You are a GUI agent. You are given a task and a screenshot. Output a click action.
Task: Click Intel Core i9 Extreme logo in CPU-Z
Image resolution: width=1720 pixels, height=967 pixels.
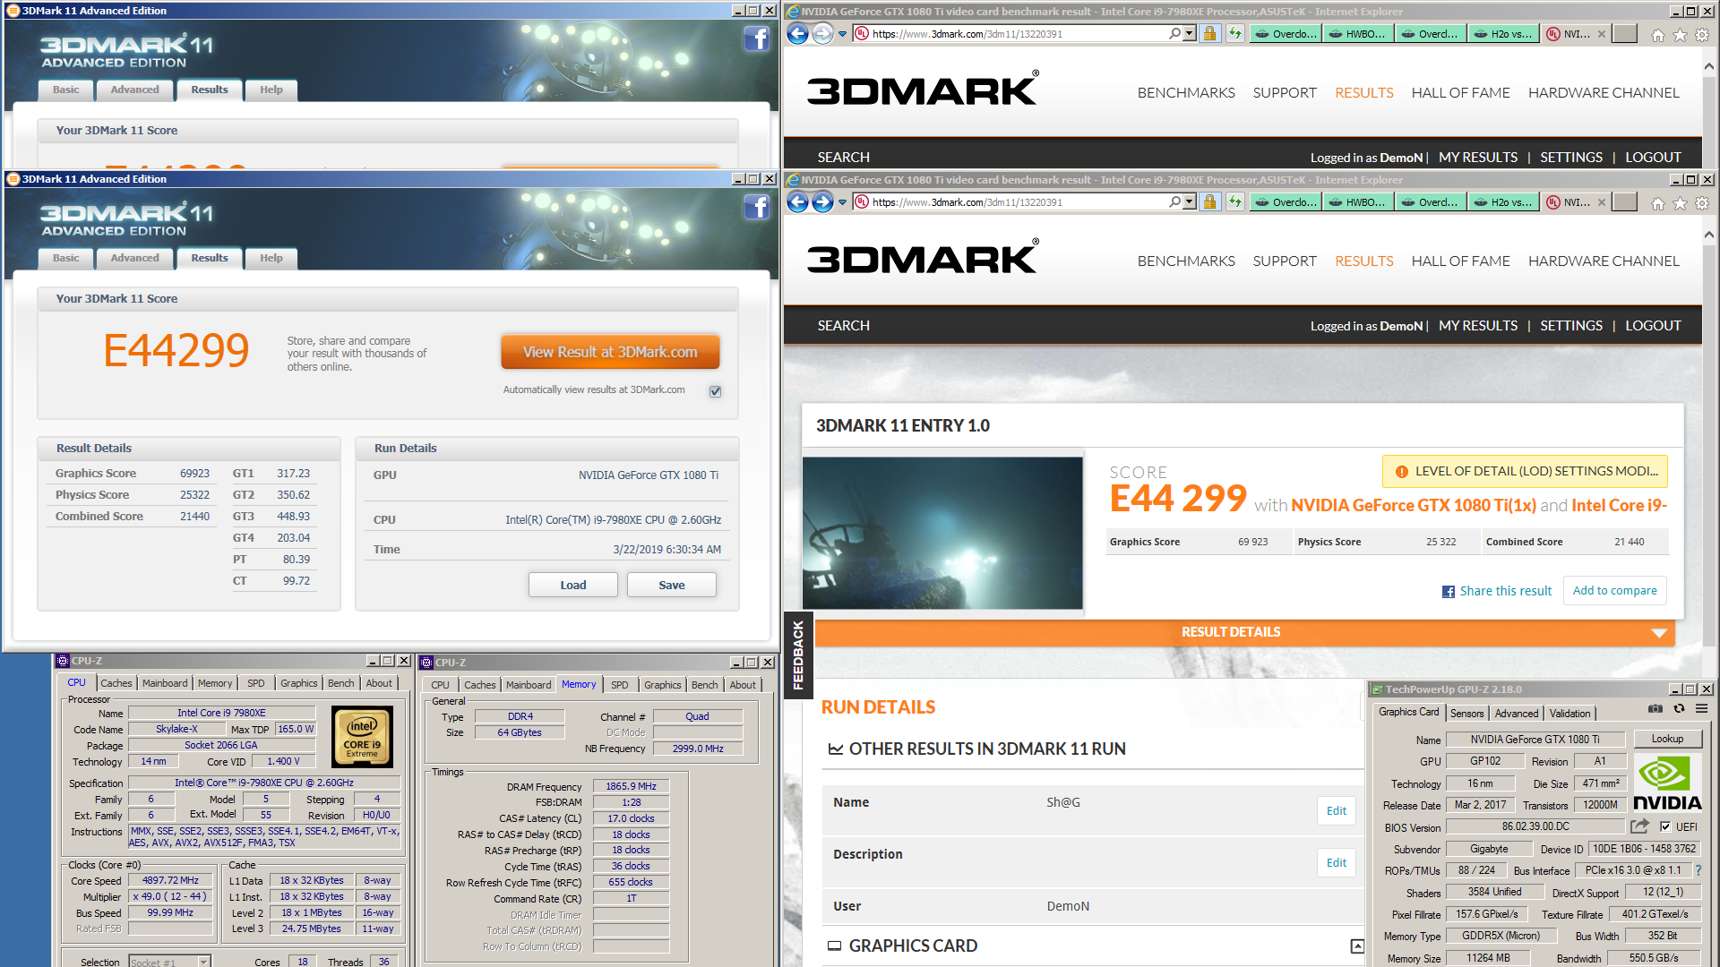pos(362,737)
